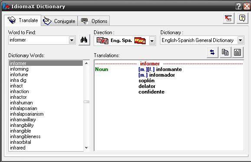Click the word list scroll up arrow

pyautogui.click(x=86, y=63)
